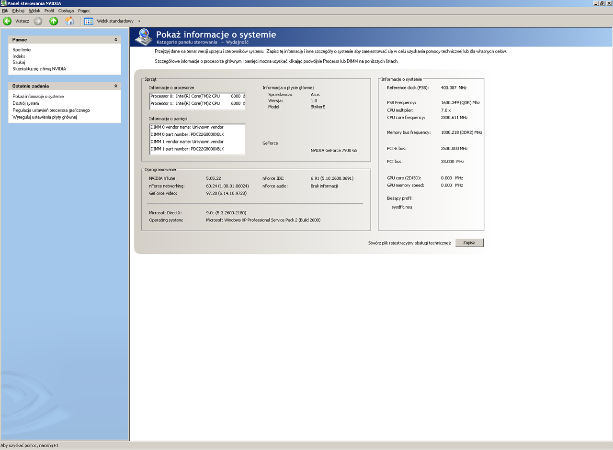Image resolution: width=613 pixels, height=450 pixels.
Task: Click the green up arrow icon
Action: click(x=54, y=21)
